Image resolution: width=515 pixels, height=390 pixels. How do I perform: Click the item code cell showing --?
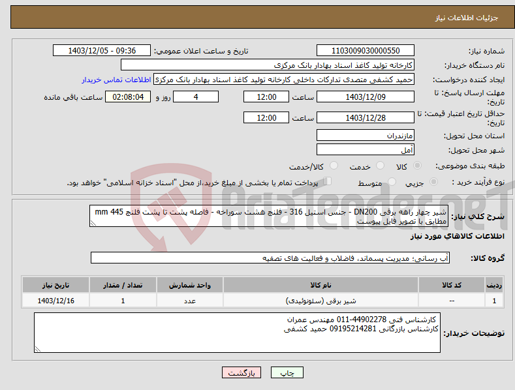(452, 301)
